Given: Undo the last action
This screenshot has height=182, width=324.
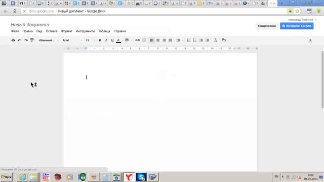Looking at the screenshot, I should pyautogui.click(x=19, y=40).
